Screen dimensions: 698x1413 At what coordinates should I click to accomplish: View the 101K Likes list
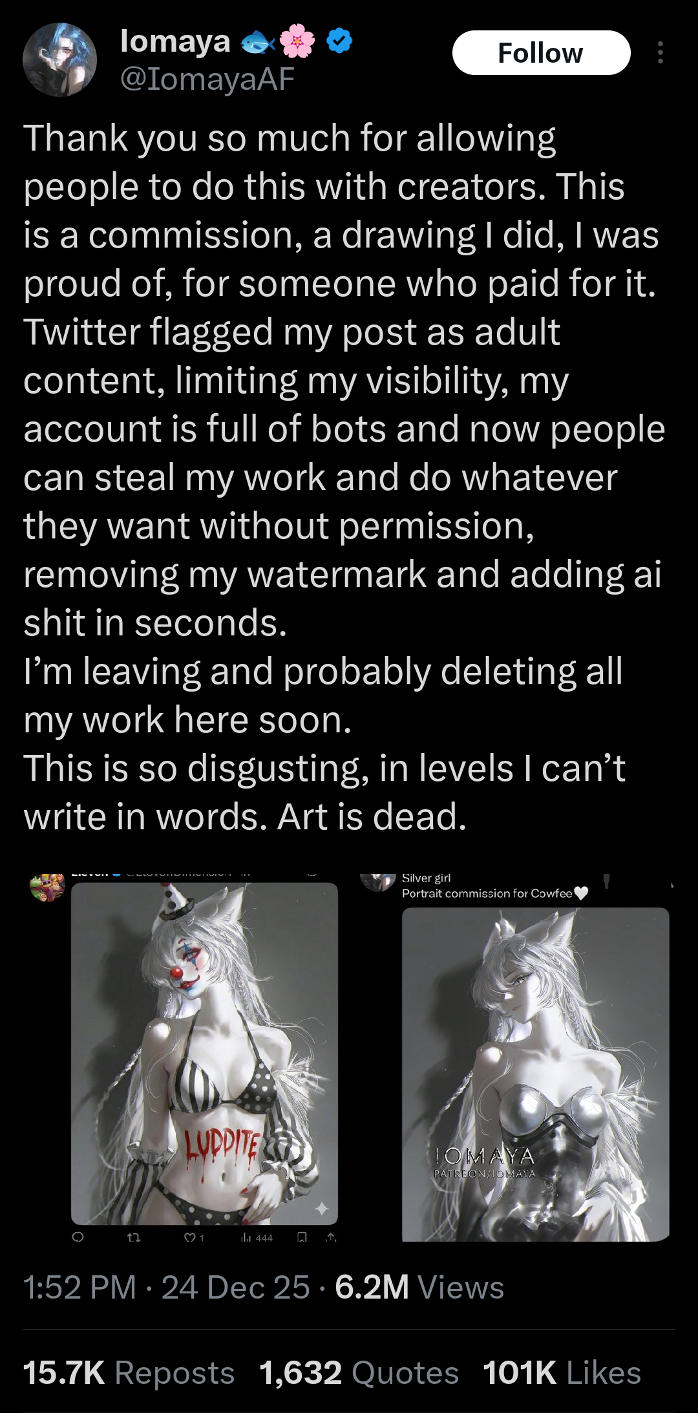562,1373
